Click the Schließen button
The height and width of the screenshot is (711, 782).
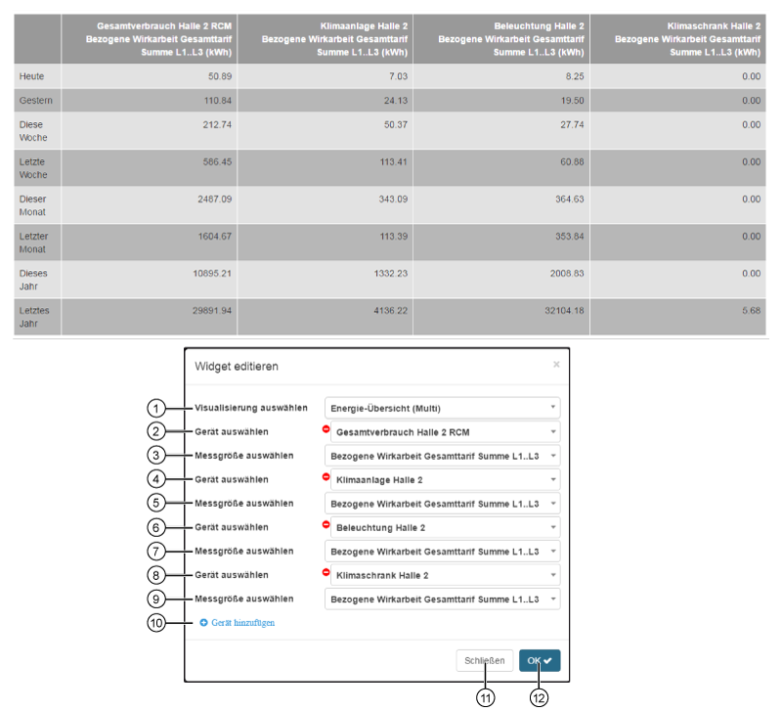(485, 660)
